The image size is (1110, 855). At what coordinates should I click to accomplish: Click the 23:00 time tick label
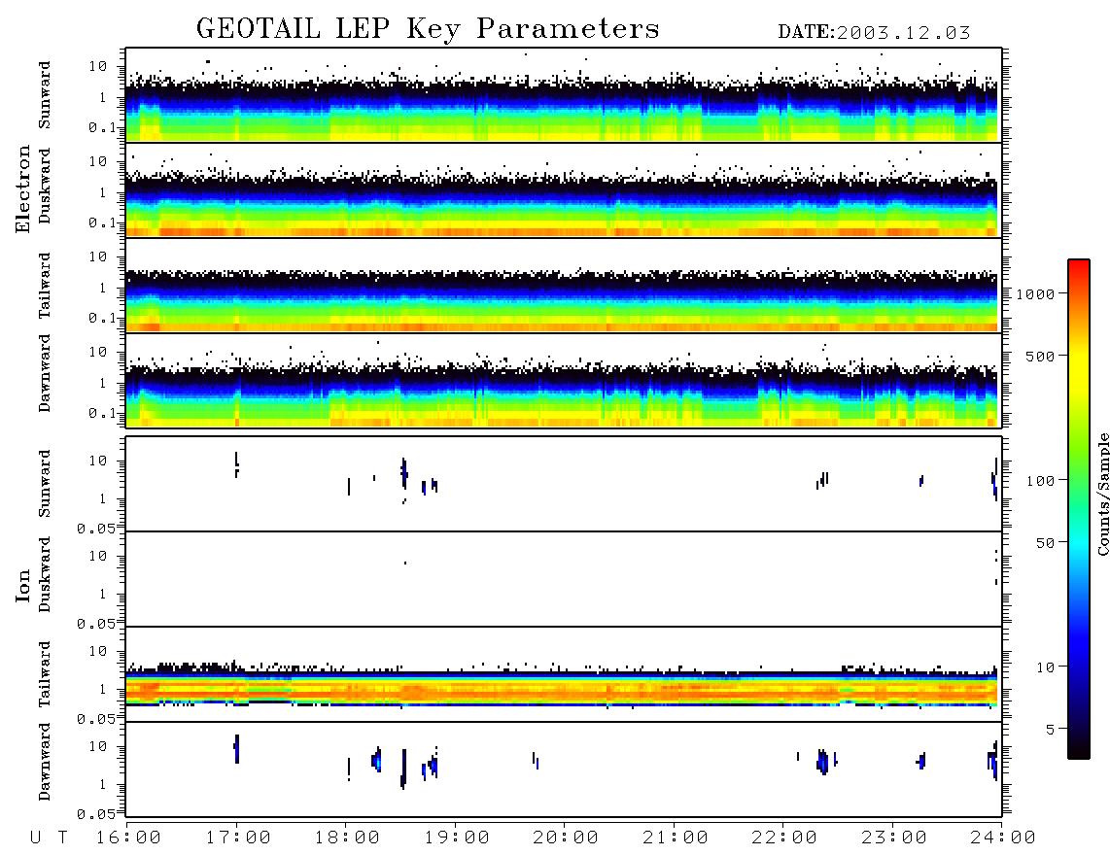click(894, 838)
